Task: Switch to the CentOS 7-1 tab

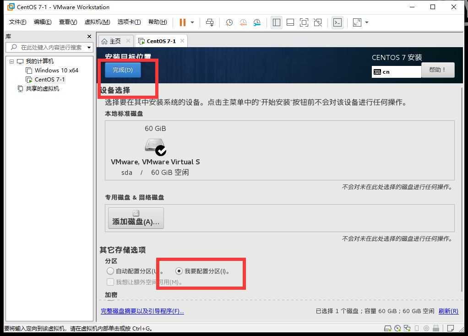Action: coord(161,41)
